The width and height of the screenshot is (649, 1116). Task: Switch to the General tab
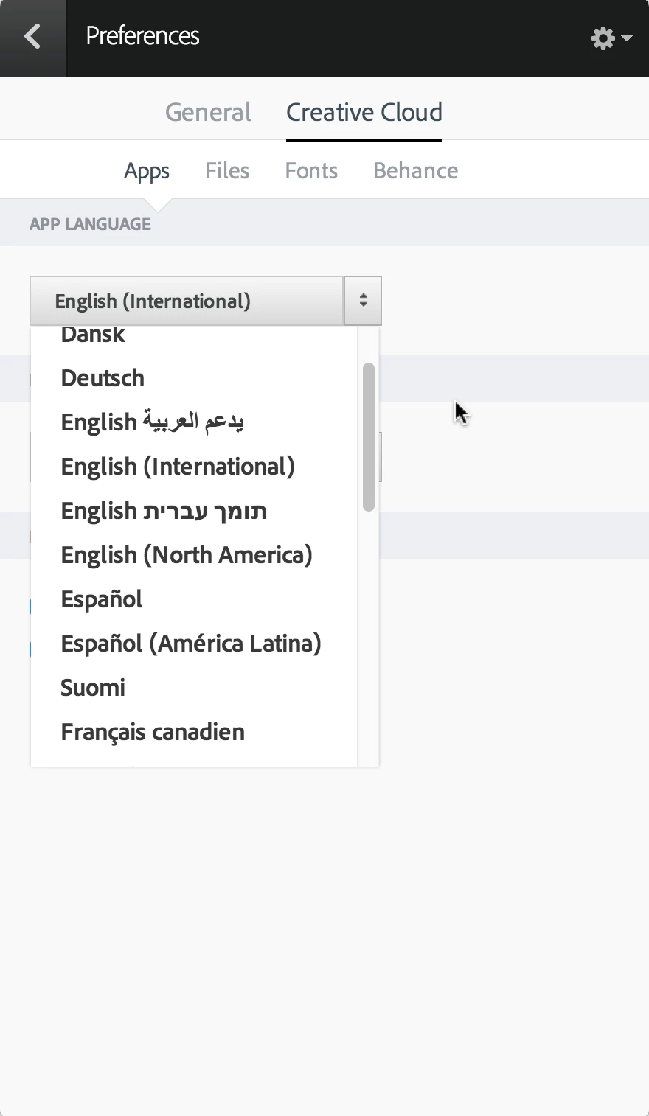208,112
